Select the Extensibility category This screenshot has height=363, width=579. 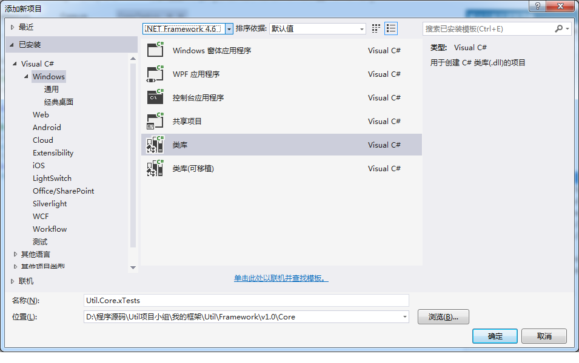point(53,152)
